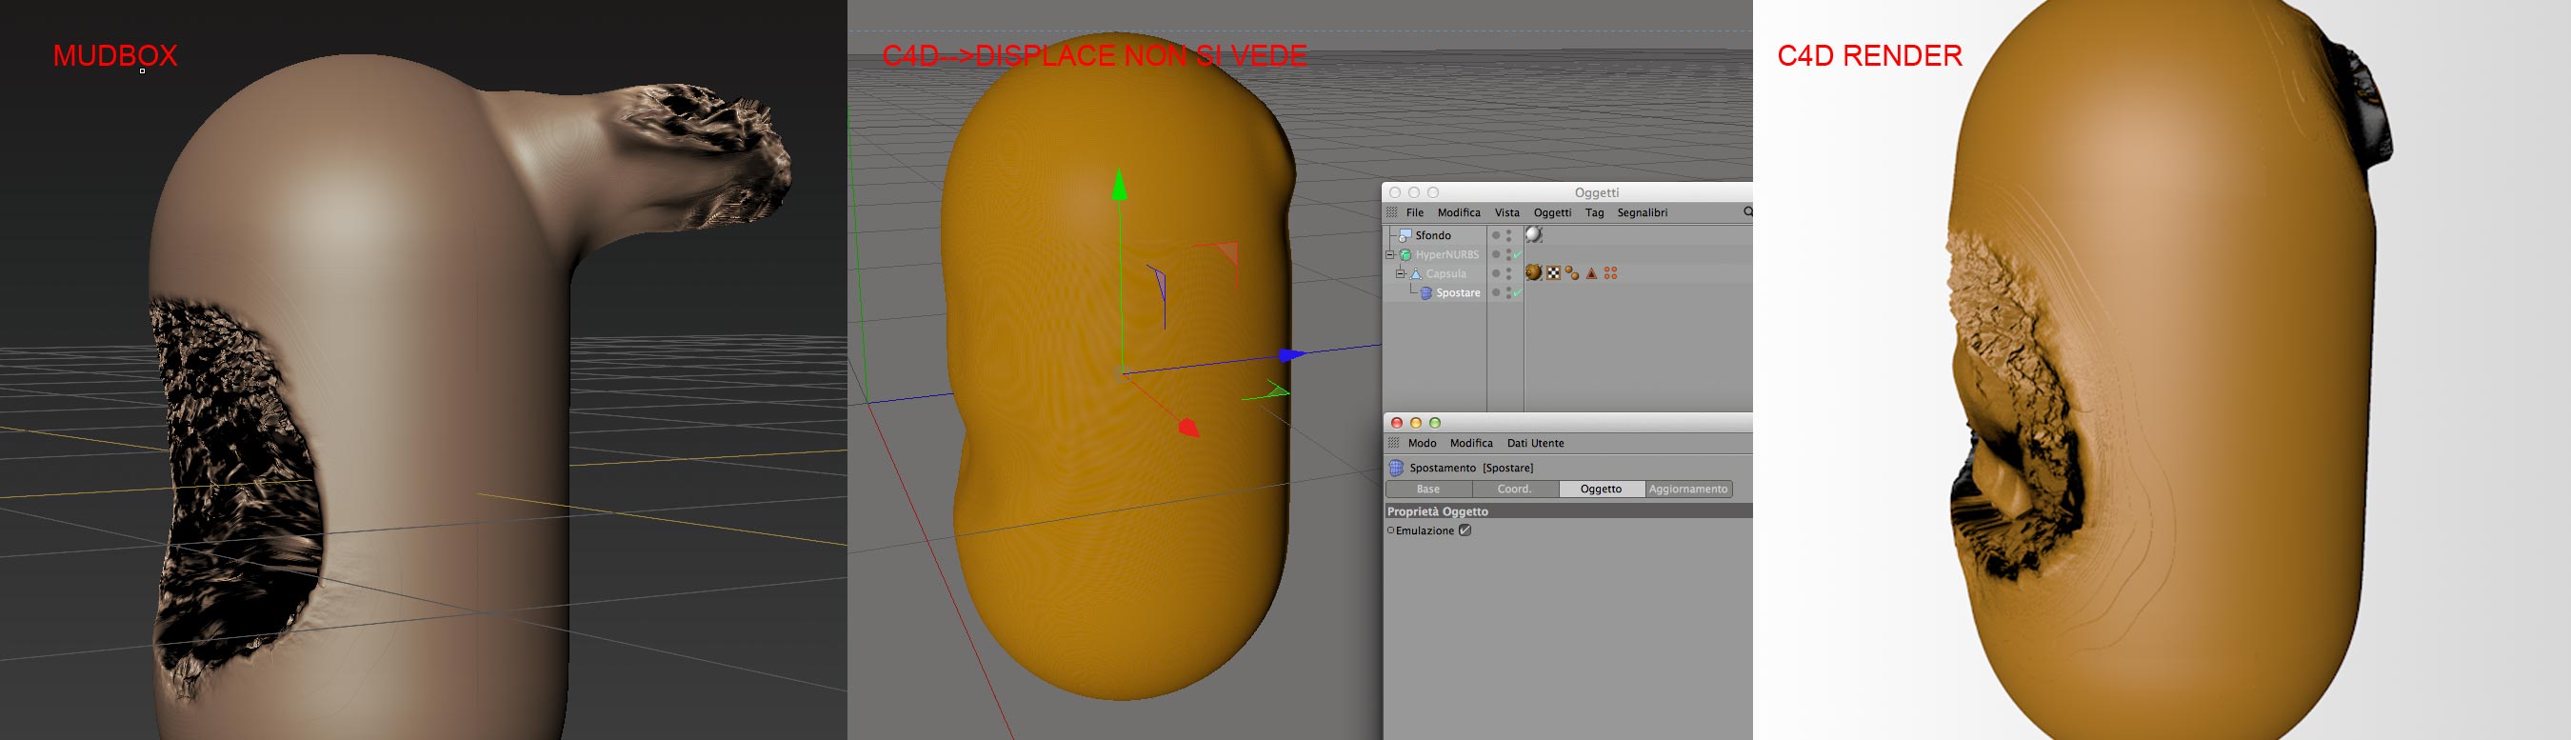Screen dimensions: 2571x740
Task: Open the Dati Utente menu
Action: point(1535,444)
